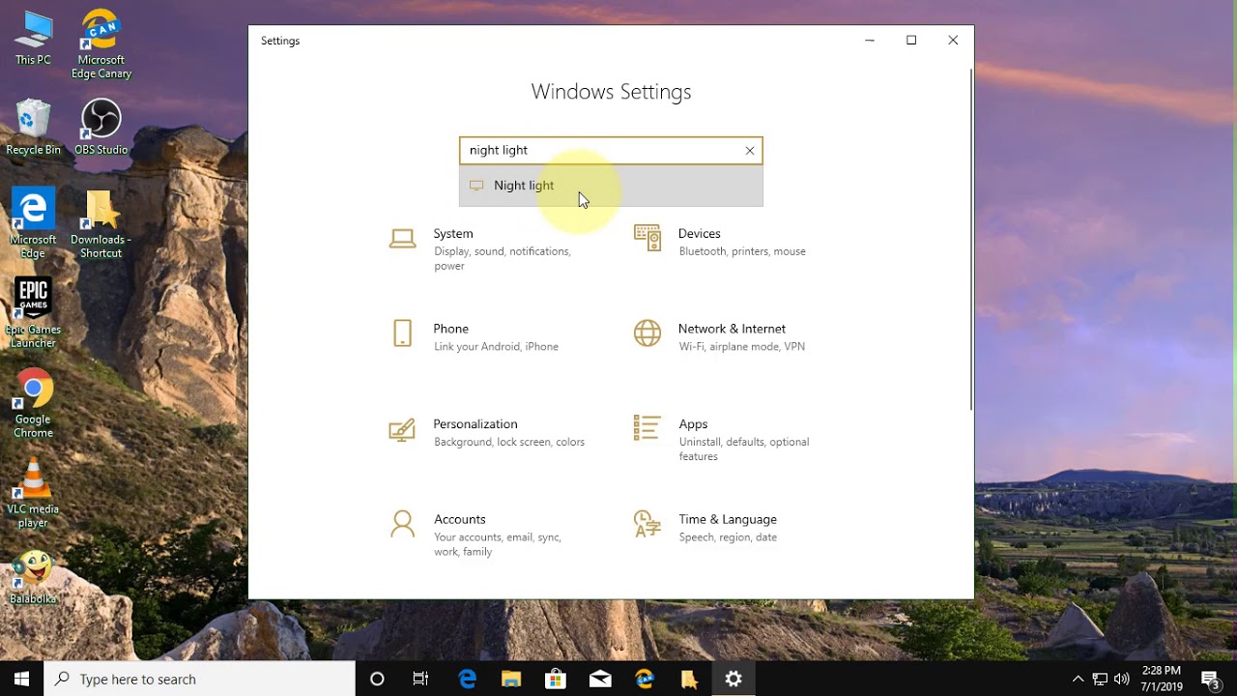
Task: Select VLC media player desktop icon
Action: (33, 493)
